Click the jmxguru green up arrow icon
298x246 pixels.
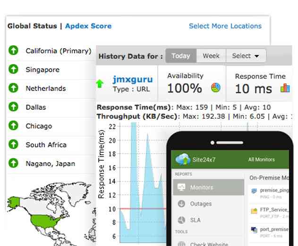[x=100, y=83]
